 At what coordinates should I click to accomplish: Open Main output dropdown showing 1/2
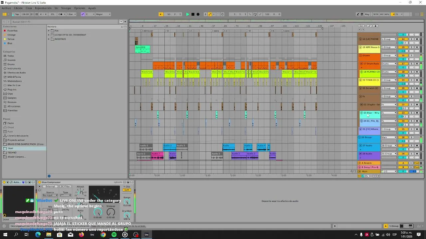(x=389, y=171)
